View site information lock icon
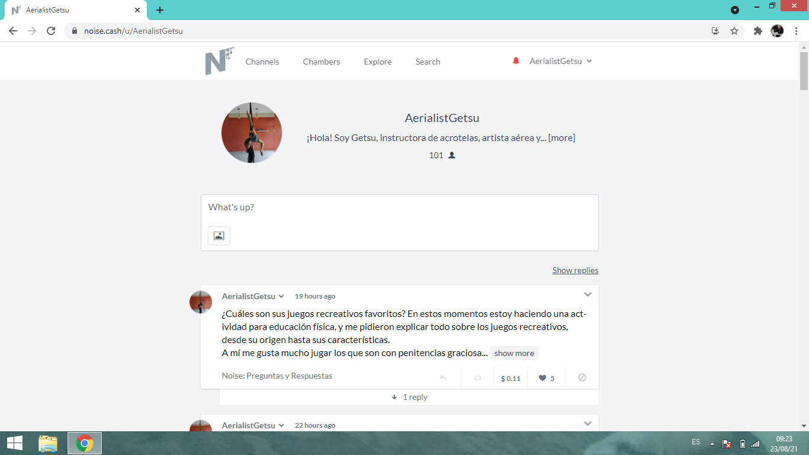 click(75, 31)
